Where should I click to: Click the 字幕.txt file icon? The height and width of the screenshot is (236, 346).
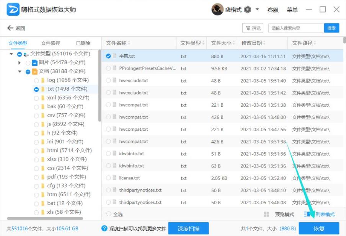pos(114,56)
